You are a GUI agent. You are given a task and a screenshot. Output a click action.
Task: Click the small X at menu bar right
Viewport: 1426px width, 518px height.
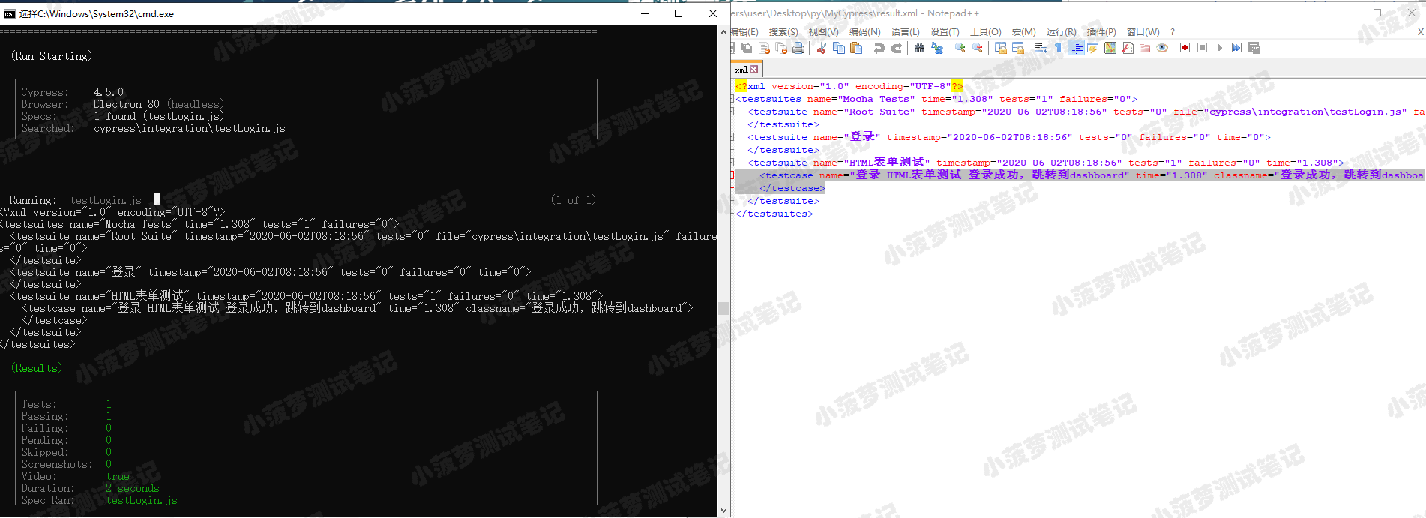[x=1420, y=32]
